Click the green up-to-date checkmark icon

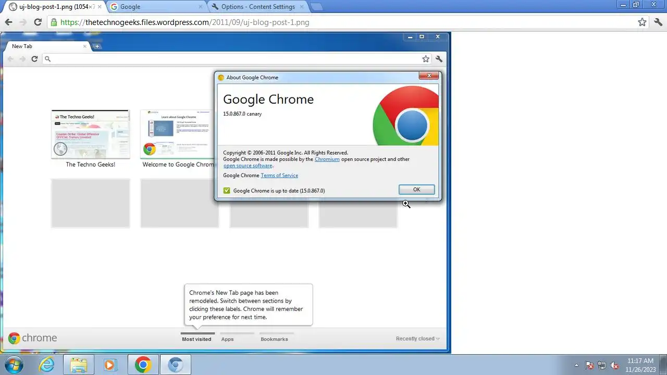(227, 191)
